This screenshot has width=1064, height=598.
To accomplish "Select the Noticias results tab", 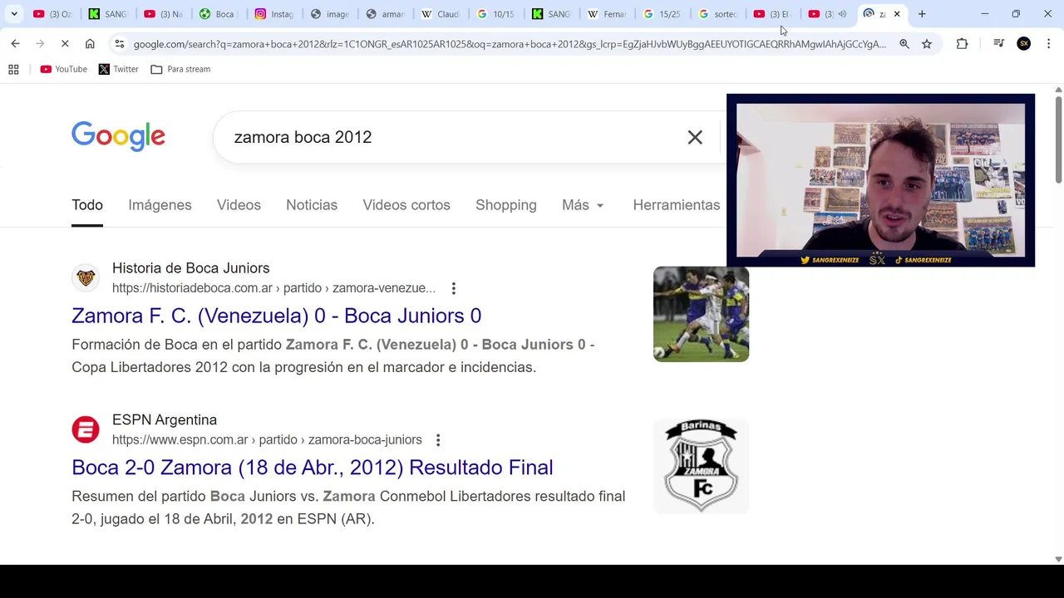I will [x=312, y=205].
